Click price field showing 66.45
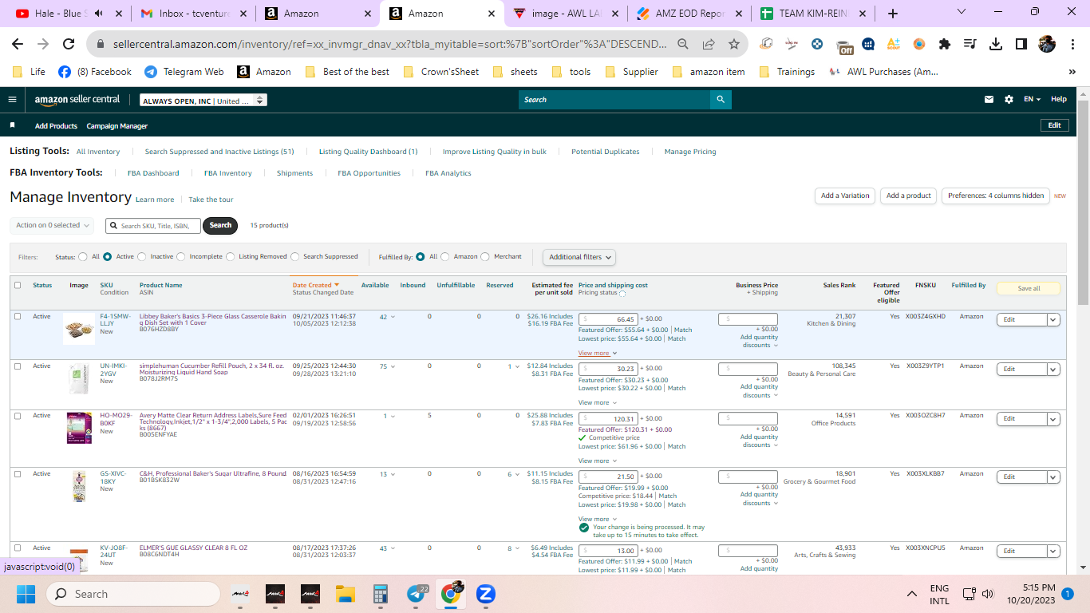 click(608, 319)
